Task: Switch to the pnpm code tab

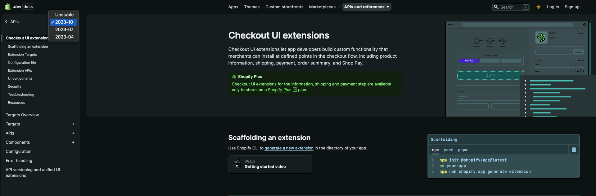Action: pos(463,150)
